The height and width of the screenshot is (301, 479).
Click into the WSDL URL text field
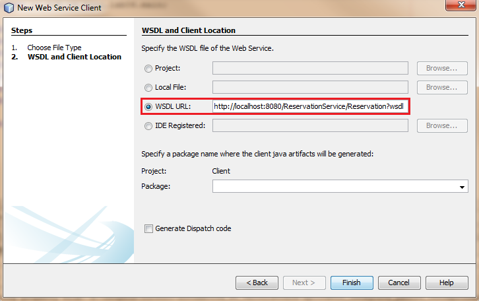pyautogui.click(x=310, y=106)
